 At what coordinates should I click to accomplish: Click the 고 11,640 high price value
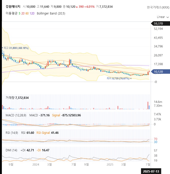43,7
